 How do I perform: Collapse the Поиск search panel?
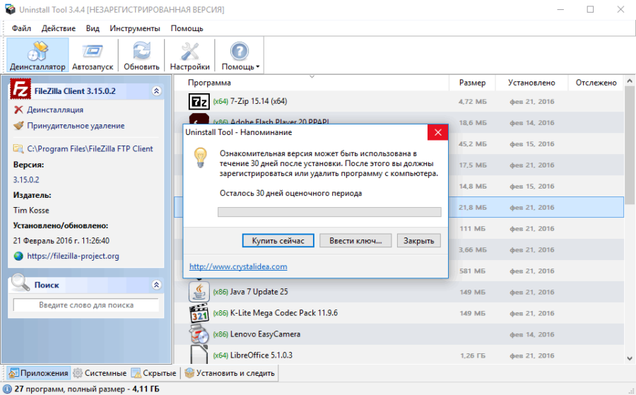click(x=157, y=285)
